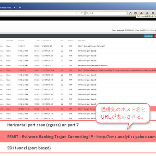Go to the browser home page
The image size is (156, 156).
tap(147, 13)
